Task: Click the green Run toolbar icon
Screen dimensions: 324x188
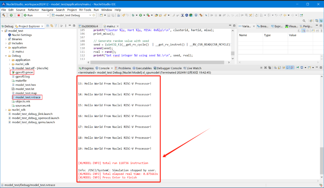Action: point(140,15)
